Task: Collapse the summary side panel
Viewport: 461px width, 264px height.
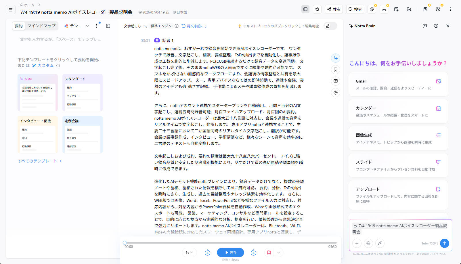Action: [108, 26]
